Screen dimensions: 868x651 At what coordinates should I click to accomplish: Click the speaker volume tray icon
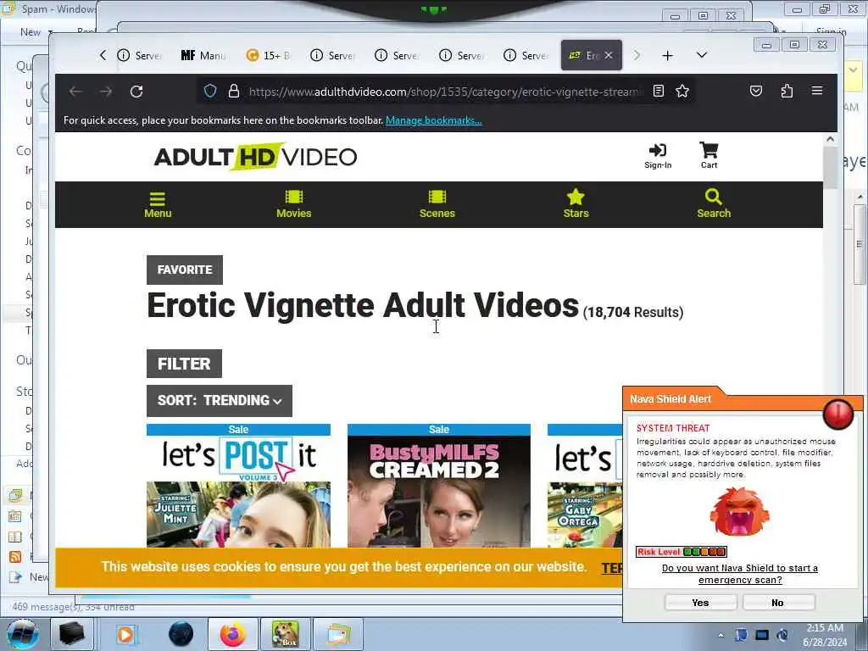pyautogui.click(x=782, y=635)
